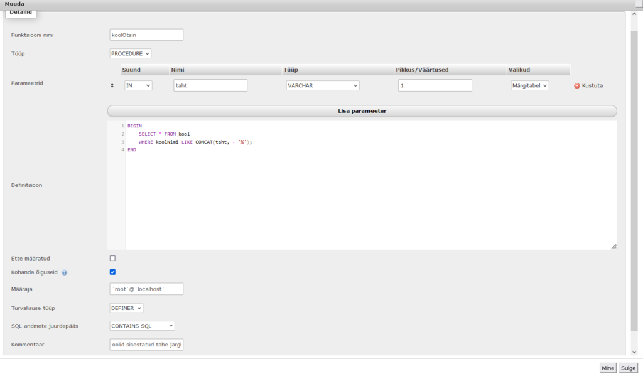The width and height of the screenshot is (643, 376).
Task: Click the parameter drag-handle arrows icon
Action: [x=112, y=86]
